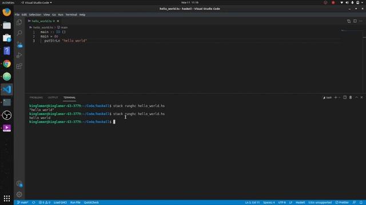Open the Manage gear in activity bar
Image resolution: width=366 pixels, height=205 pixels.
(x=19, y=194)
